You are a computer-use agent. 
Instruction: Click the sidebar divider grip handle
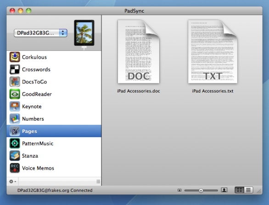(x=98, y=182)
